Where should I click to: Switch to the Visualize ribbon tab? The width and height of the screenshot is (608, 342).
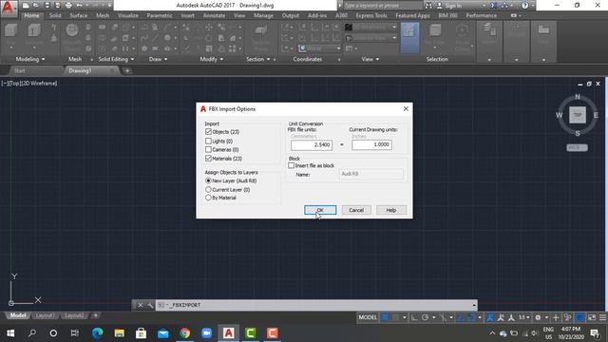coord(128,15)
